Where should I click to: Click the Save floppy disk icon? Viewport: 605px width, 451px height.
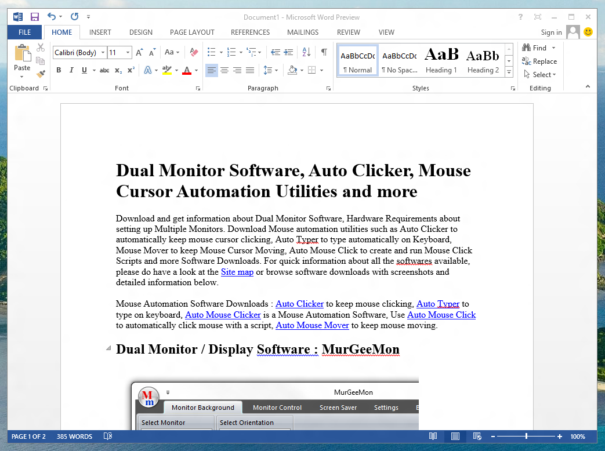click(34, 17)
